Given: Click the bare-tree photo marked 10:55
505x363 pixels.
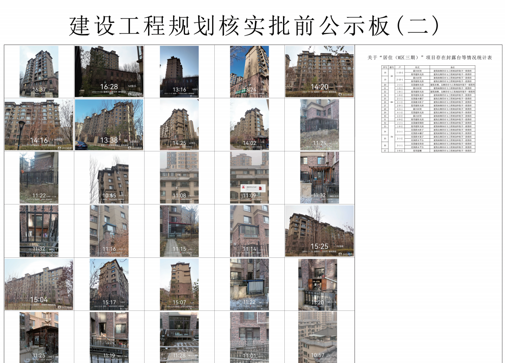Looking at the screenshot, I should (109, 178).
